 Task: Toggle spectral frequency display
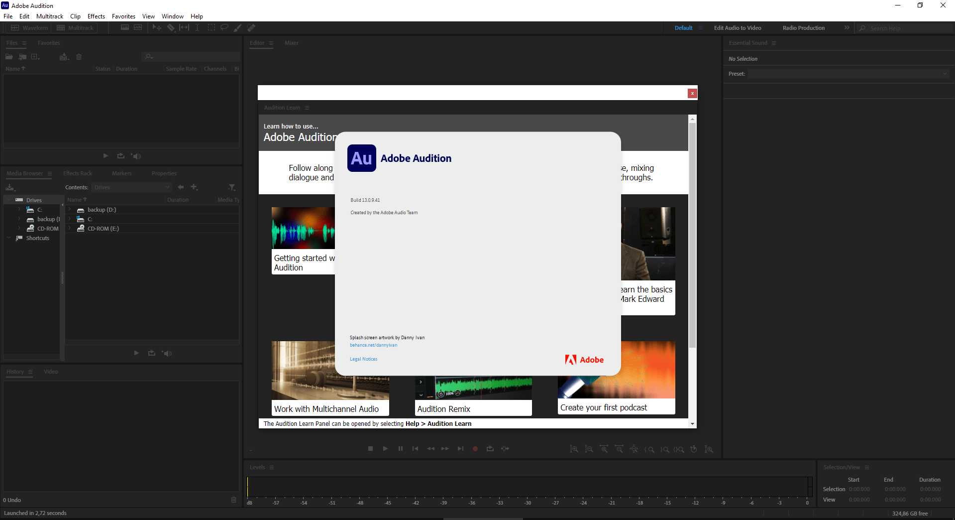(x=125, y=27)
